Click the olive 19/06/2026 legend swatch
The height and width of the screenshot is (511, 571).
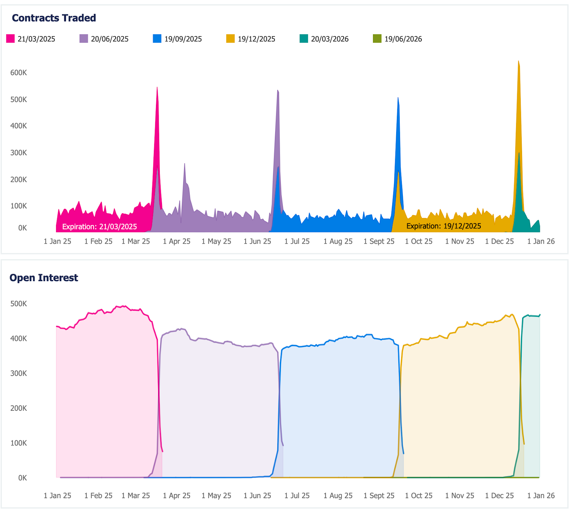(377, 39)
